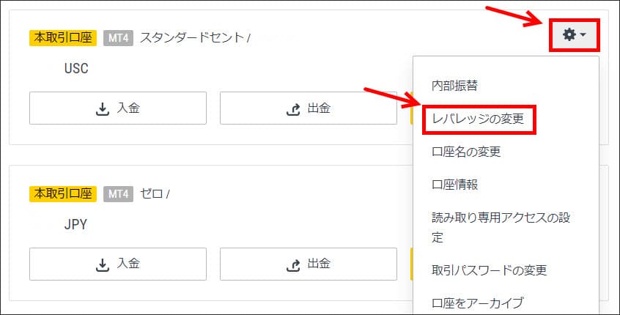Click the MT4 badge beside スタンダードセント

click(x=118, y=37)
